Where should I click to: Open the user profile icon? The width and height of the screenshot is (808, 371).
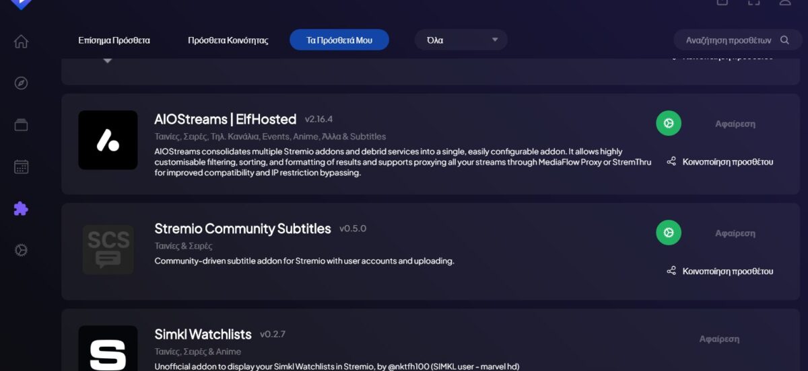(785, 3)
